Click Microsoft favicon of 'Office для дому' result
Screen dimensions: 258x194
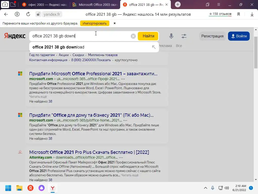pyautogui.click(x=20, y=115)
